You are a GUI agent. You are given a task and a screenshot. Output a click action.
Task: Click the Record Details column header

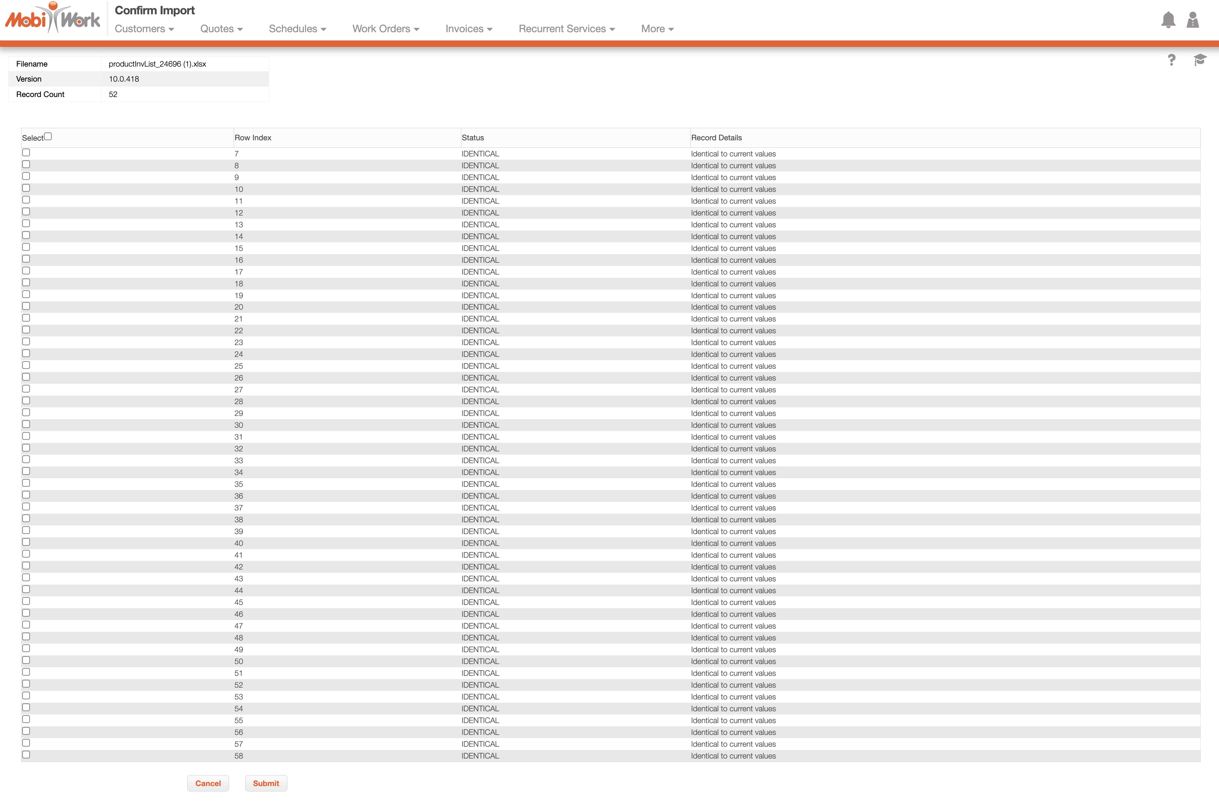716,137
